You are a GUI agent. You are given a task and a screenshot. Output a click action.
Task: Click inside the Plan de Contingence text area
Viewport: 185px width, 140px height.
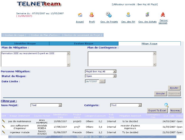coord(120,59)
